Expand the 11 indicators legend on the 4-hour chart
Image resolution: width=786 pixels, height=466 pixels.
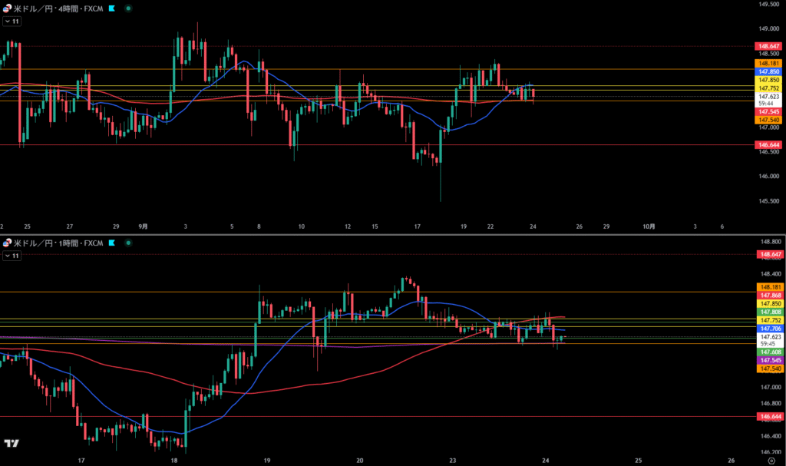tap(12, 21)
